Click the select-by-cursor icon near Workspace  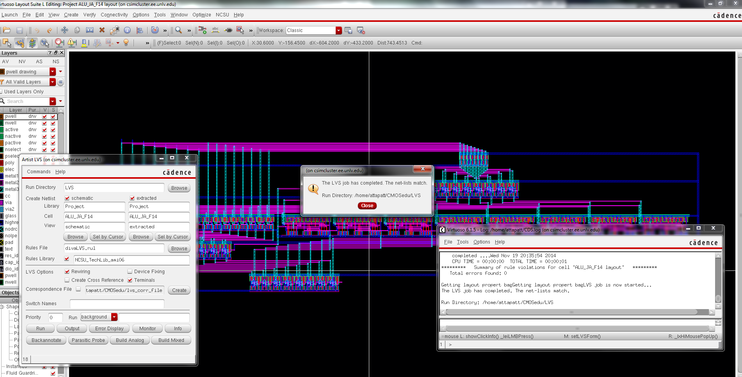coord(240,30)
